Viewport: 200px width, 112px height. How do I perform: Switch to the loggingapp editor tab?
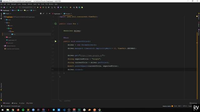(57, 14)
